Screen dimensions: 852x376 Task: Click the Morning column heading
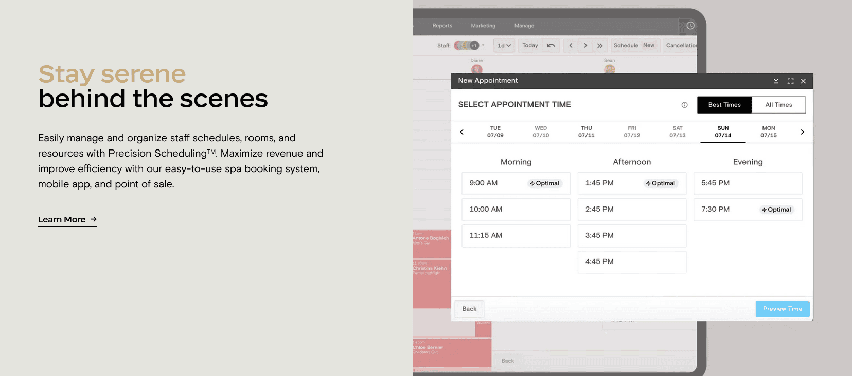[516, 162]
